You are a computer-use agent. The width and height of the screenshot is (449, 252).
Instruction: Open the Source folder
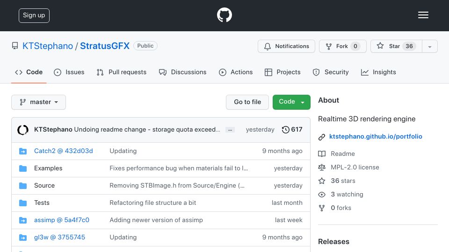point(44,185)
